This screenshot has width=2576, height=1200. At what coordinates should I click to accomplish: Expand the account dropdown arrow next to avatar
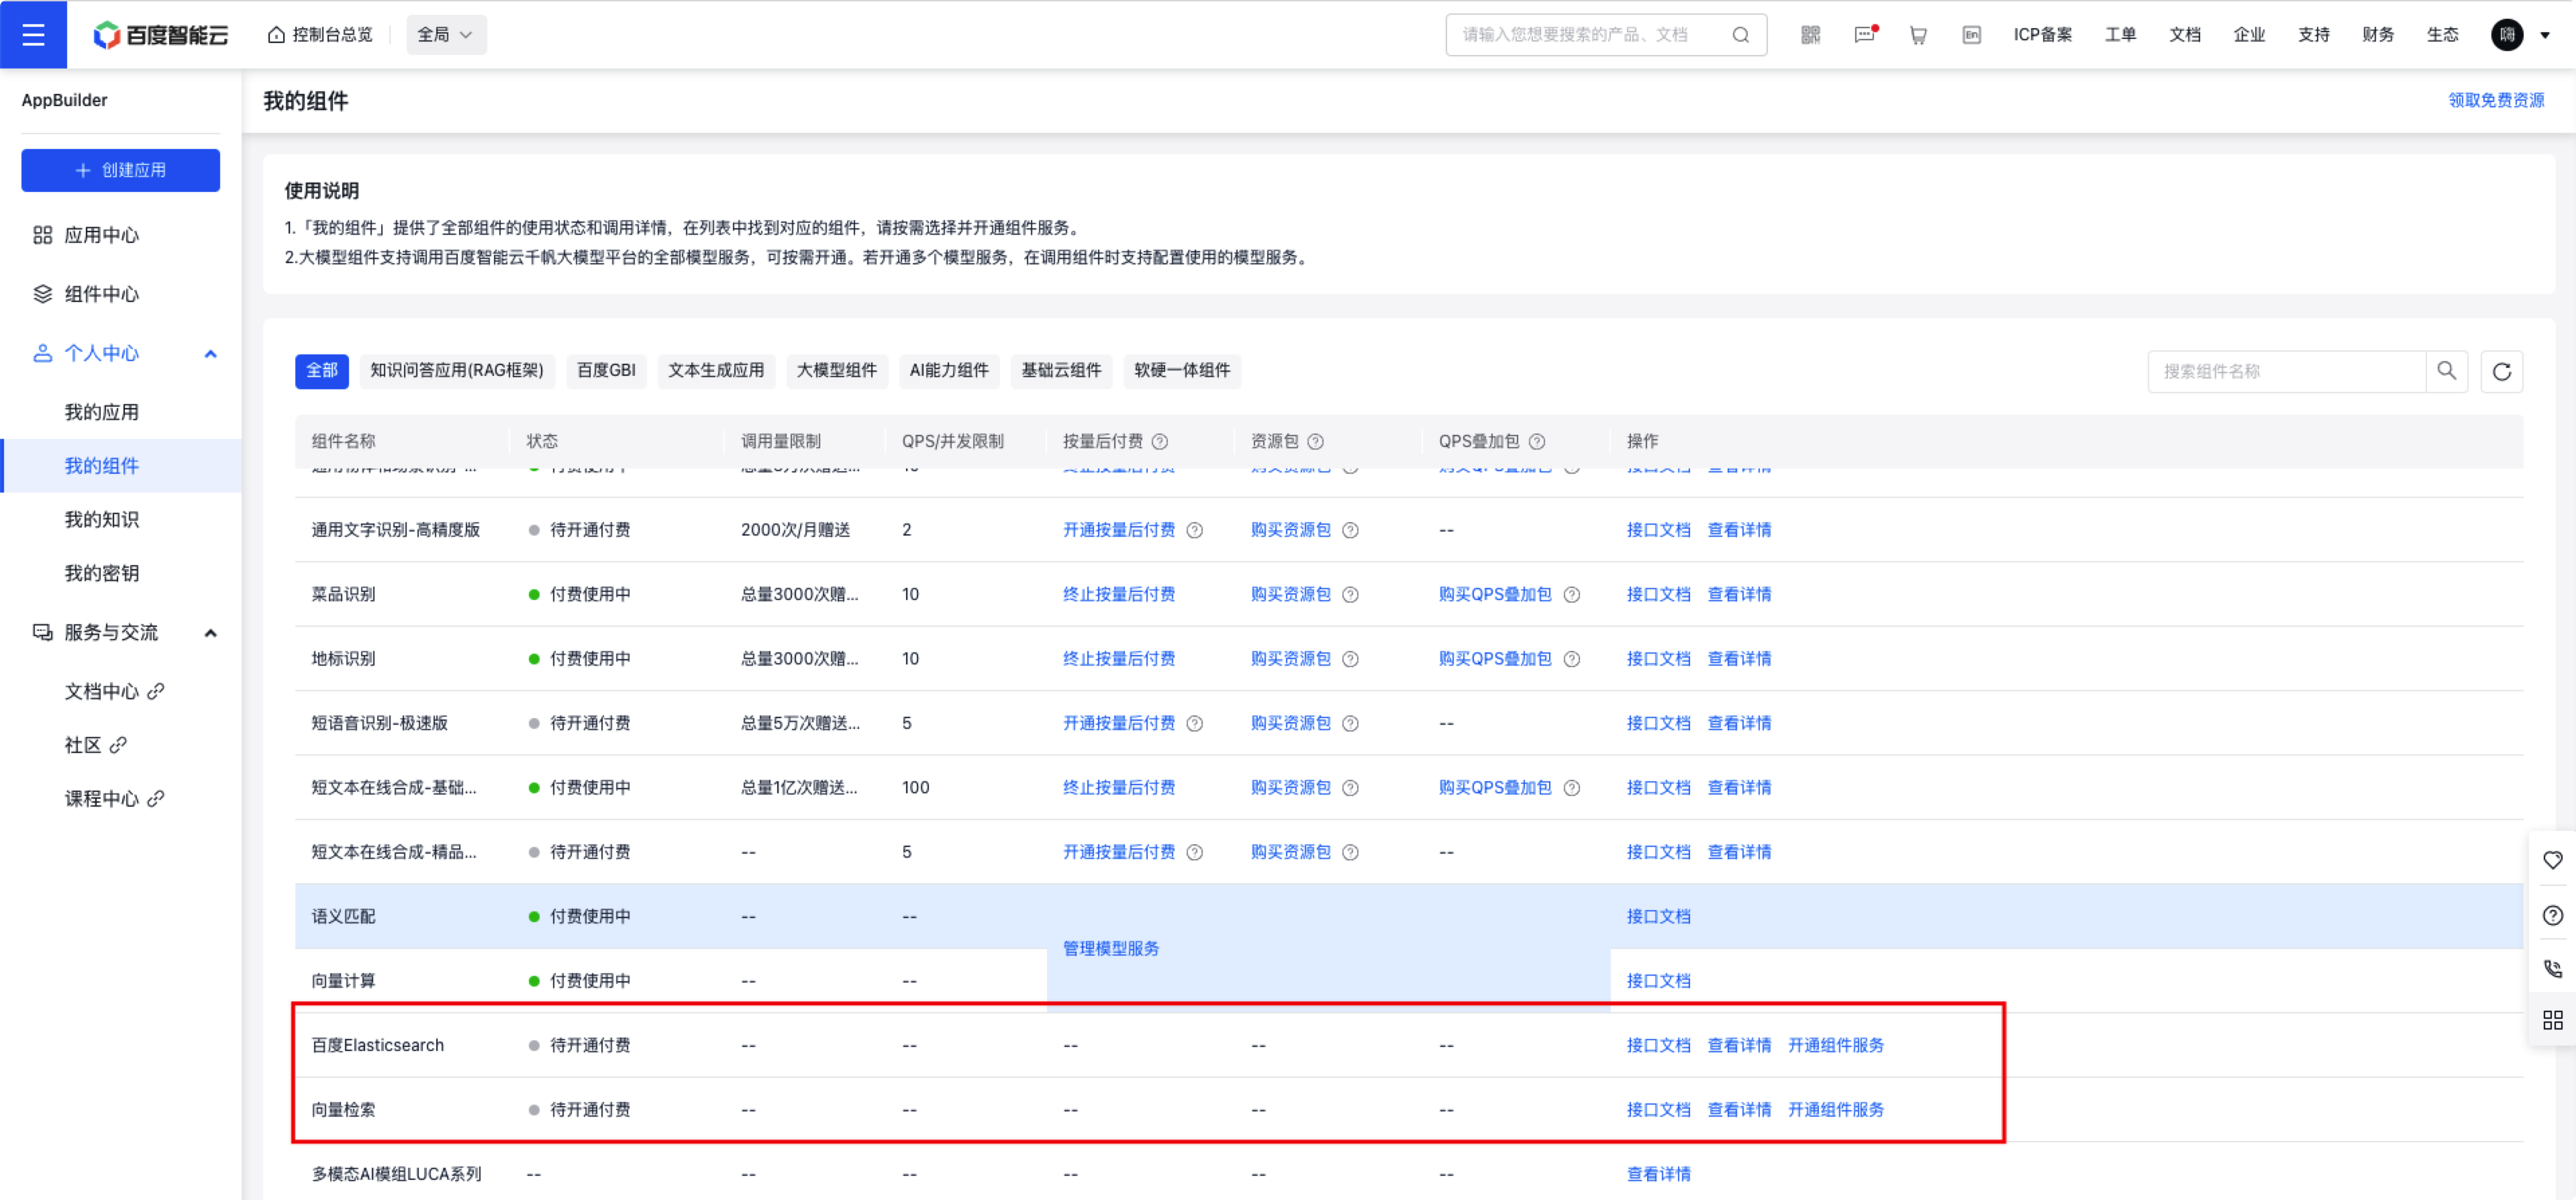pos(2545,36)
